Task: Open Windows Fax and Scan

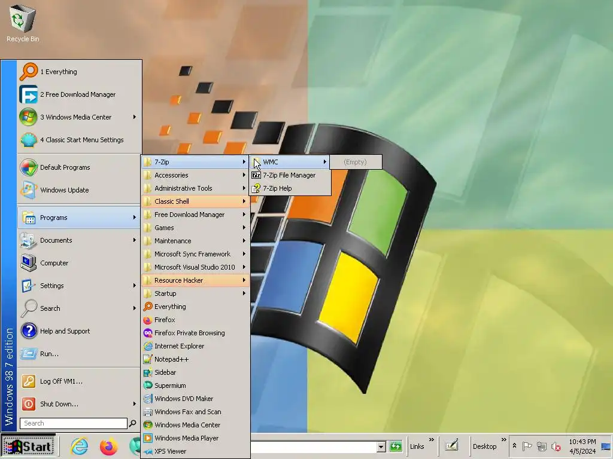Action: 196,412
